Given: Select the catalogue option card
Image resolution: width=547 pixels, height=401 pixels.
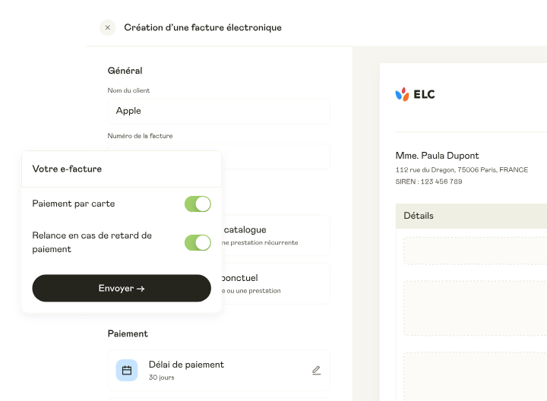Looking at the screenshot, I should tap(276, 235).
